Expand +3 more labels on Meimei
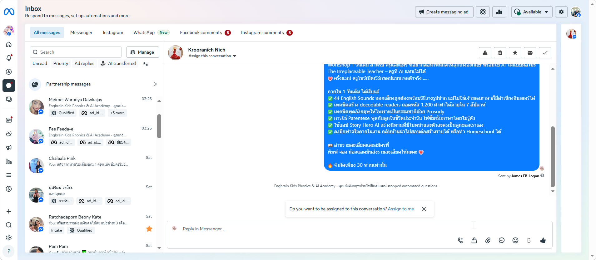The width and height of the screenshot is (596, 260). 117,113
